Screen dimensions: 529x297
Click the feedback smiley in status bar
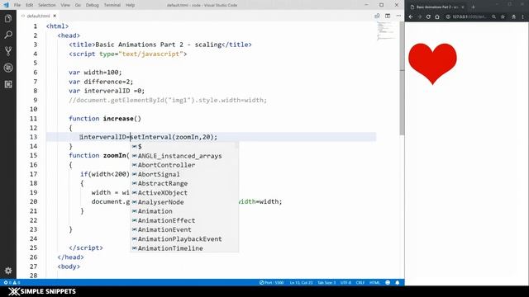coord(388,282)
